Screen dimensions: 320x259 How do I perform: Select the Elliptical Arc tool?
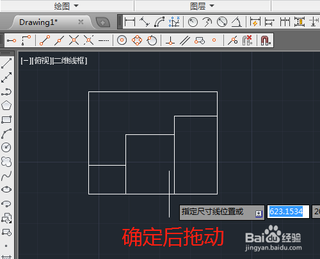(6, 203)
